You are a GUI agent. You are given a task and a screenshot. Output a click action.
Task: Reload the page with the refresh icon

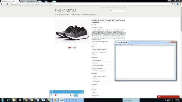7,4
